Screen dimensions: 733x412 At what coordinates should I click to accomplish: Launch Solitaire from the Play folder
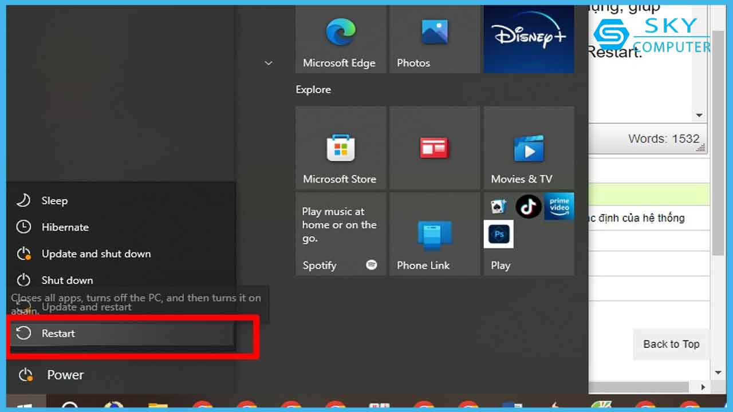point(498,207)
